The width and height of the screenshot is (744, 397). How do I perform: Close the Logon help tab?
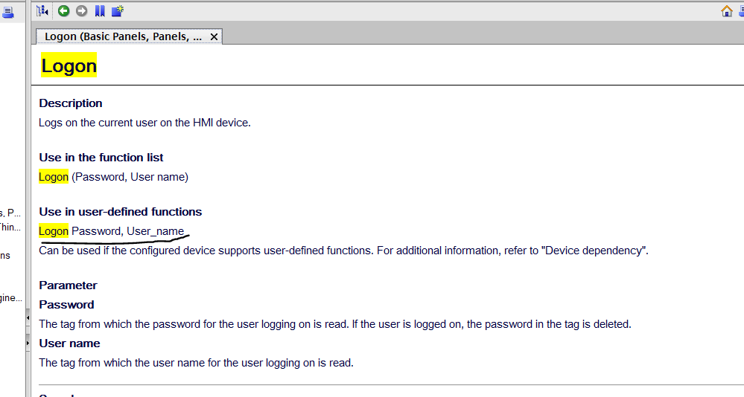[x=214, y=36]
